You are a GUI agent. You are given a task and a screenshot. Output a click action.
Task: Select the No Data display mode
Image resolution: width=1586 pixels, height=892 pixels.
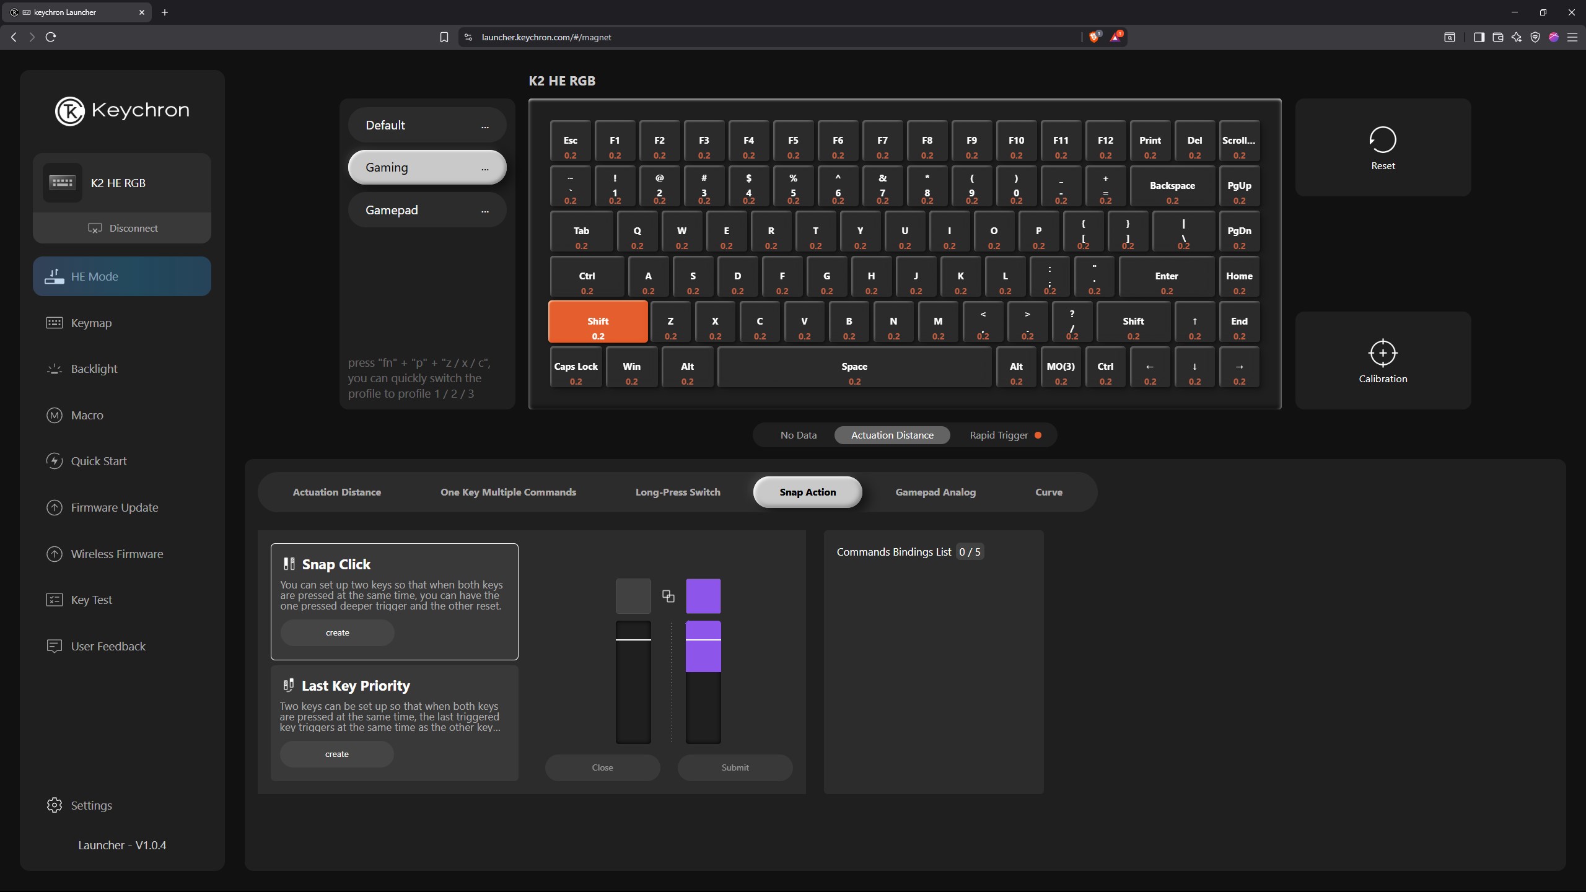tap(798, 435)
